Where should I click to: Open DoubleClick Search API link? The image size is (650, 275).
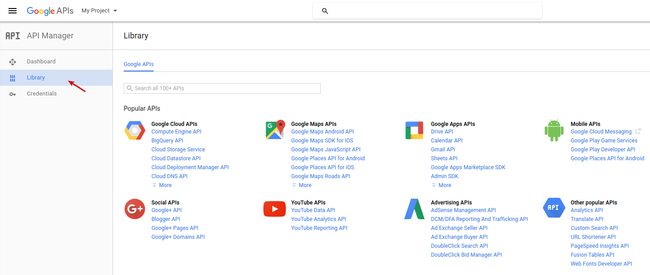[460, 246]
